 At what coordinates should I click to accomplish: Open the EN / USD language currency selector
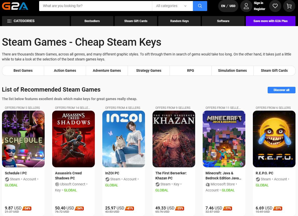click(x=228, y=6)
